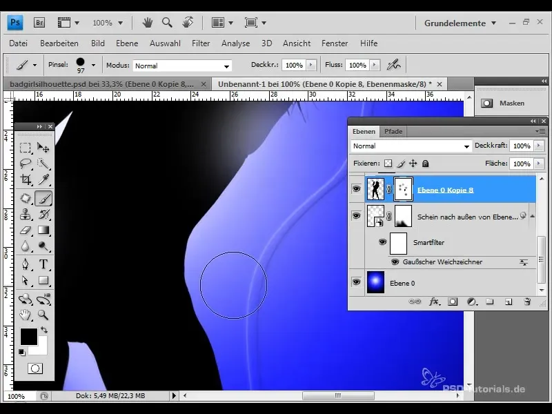Select the Rectangular Marquee tool
552x414 pixels.
[26, 148]
